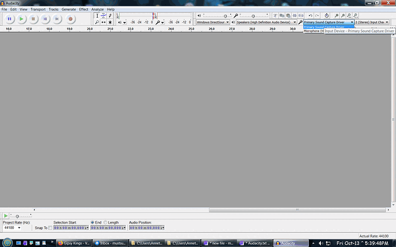Adjust the playback speed slider
This screenshot has width=396, height=247.
tap(21, 215)
